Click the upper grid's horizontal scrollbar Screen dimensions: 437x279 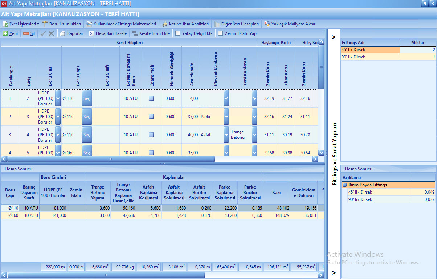(111, 159)
